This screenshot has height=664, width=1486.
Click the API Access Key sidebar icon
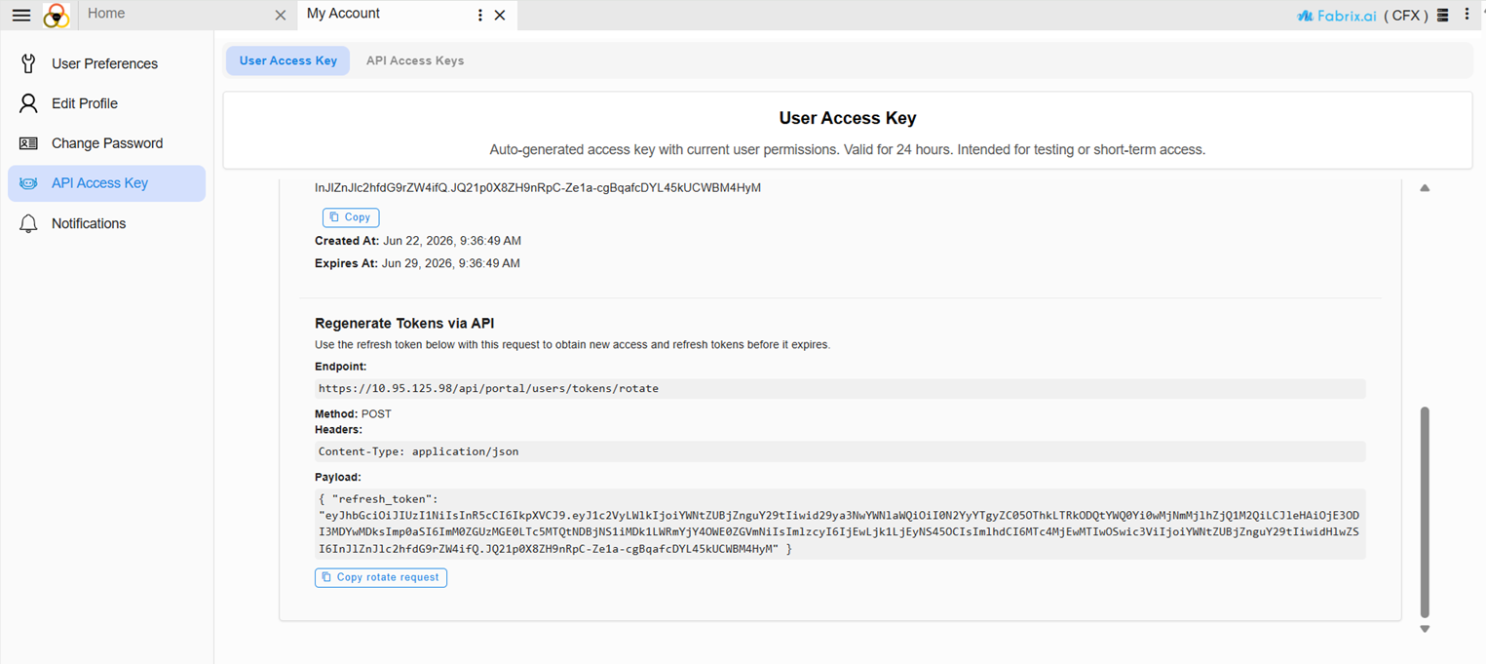click(28, 183)
